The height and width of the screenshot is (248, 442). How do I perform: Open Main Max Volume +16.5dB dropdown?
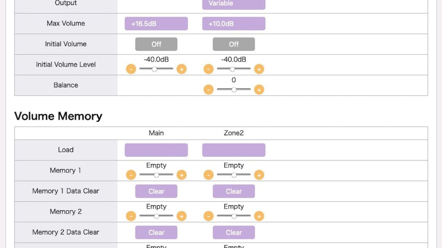(156, 24)
